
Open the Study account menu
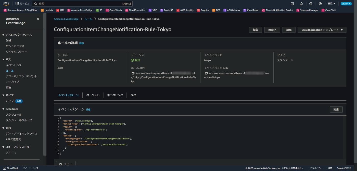pos(346,4)
